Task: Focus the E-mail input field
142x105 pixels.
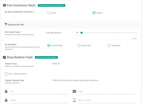Action: coord(107,92)
